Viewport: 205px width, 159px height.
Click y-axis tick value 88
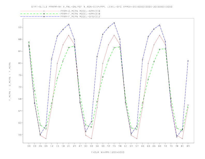click(x=20, y=39)
